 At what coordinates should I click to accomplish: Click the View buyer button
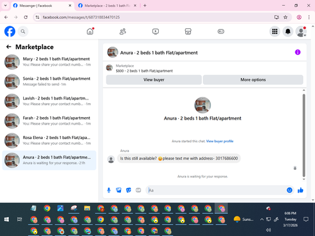coord(154,80)
